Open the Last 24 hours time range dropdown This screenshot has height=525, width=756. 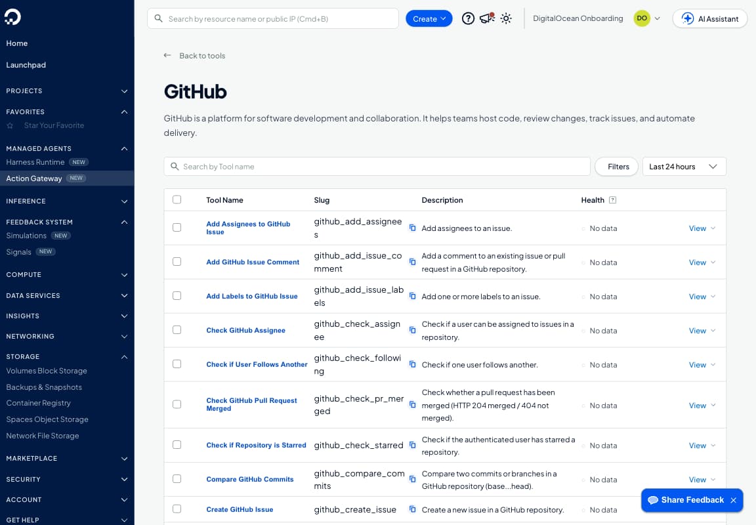pyautogui.click(x=684, y=167)
